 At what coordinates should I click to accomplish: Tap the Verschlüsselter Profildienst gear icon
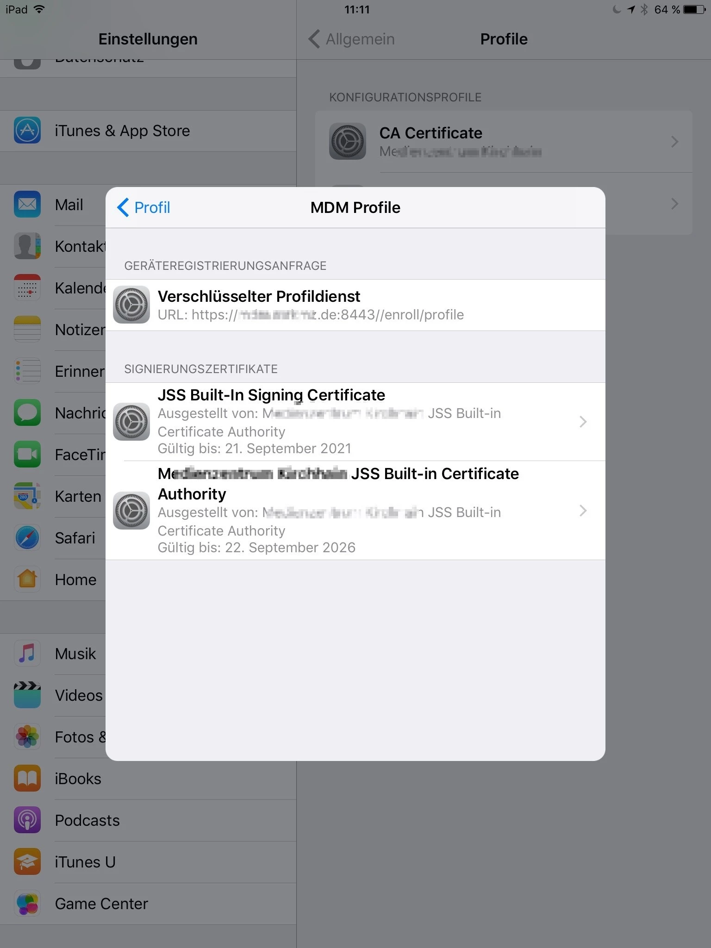click(x=131, y=305)
